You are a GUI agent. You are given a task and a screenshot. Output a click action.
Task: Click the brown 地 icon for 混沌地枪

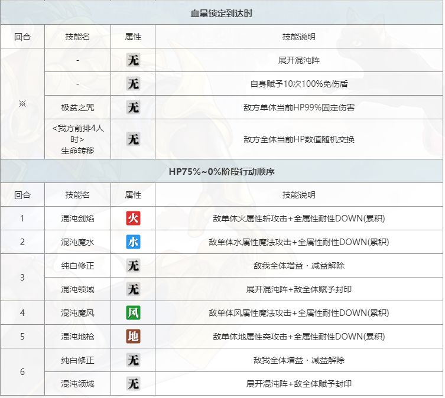click(133, 337)
